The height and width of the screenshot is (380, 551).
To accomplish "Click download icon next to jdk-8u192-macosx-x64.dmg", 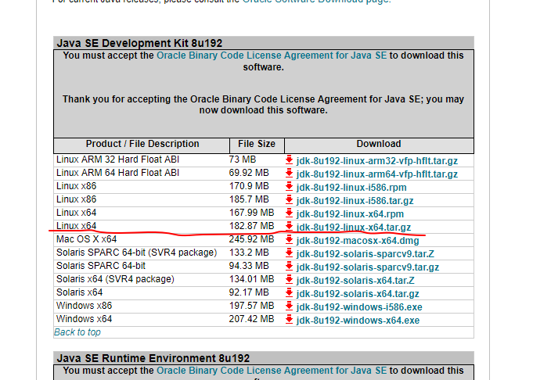I will [x=289, y=240].
